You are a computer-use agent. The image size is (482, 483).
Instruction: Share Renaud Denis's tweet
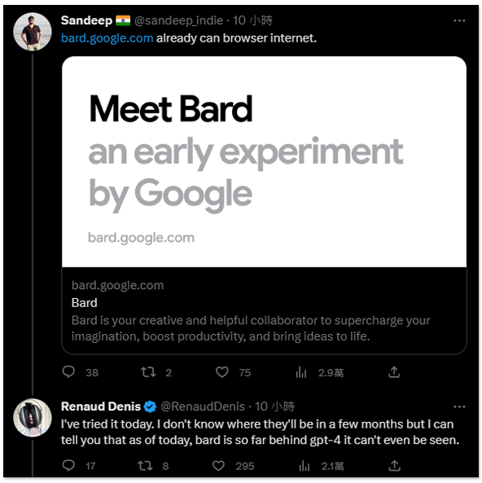[x=394, y=465]
